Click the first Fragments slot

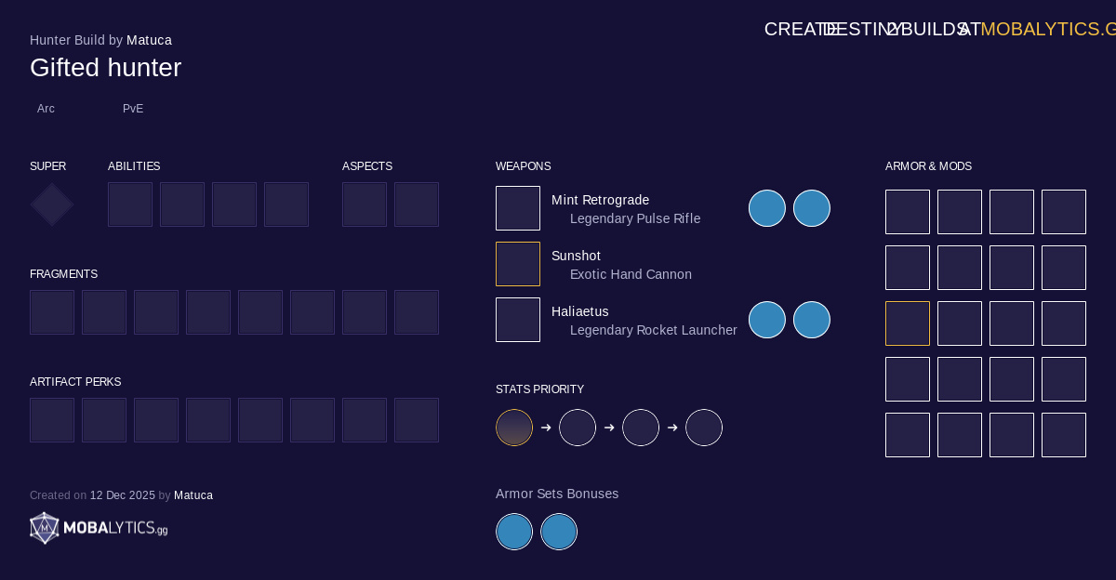[52, 312]
